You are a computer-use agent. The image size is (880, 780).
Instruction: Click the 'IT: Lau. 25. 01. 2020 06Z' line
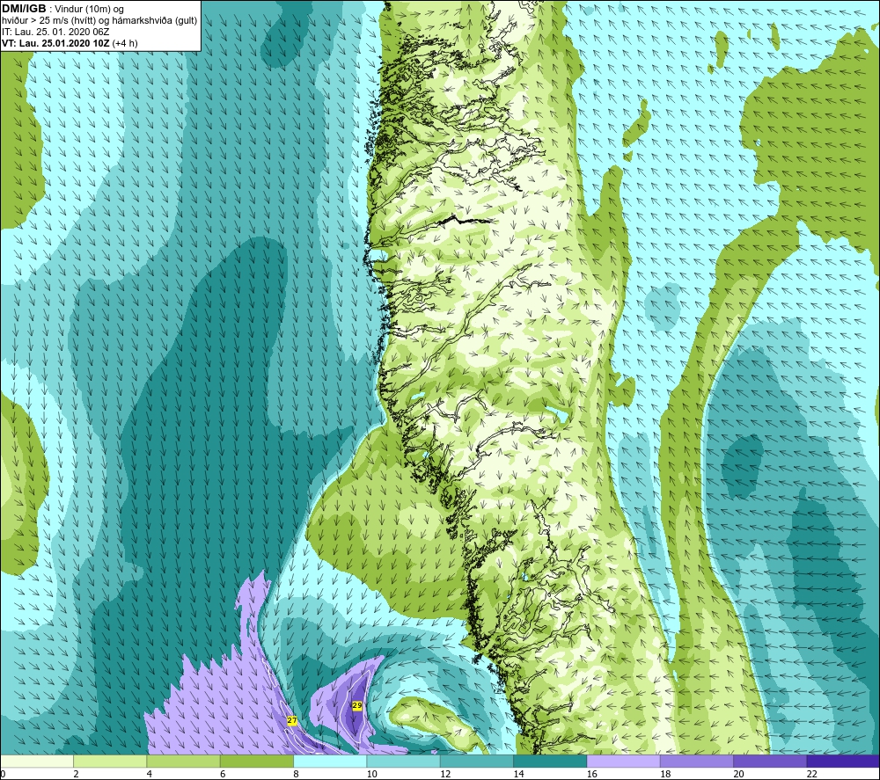[55, 32]
